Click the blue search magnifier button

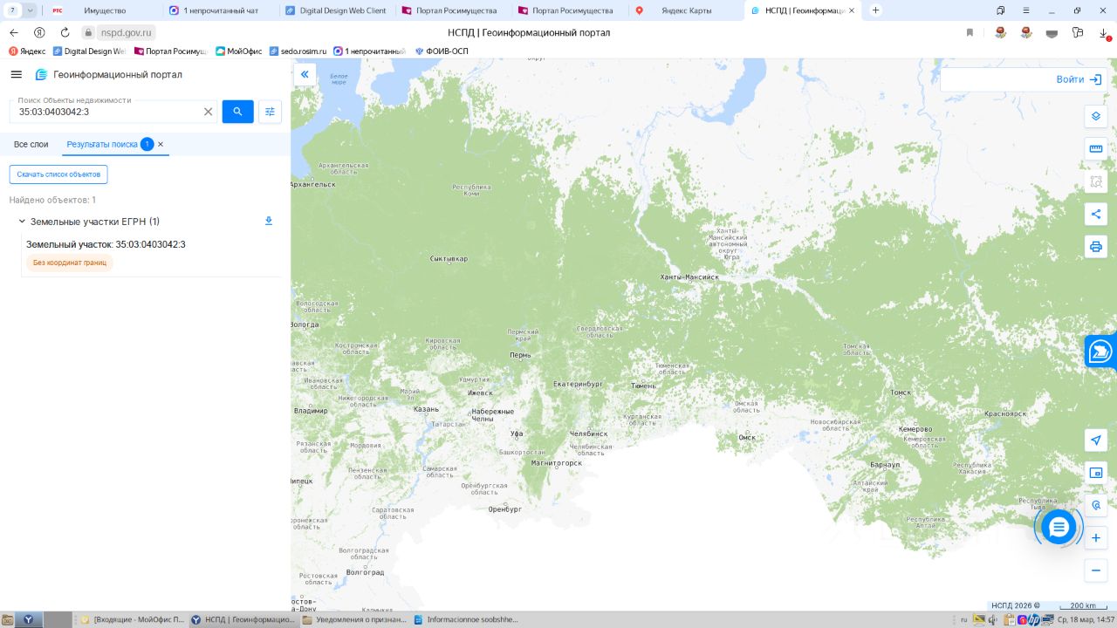237,112
